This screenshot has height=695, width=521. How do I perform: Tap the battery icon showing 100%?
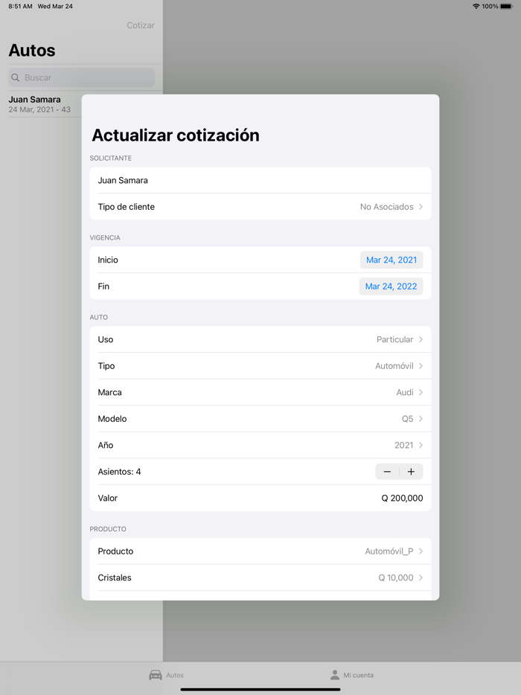coord(508,6)
